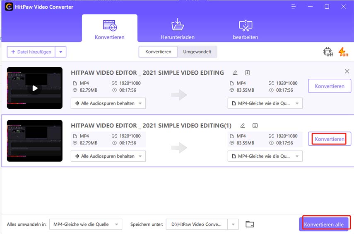Click Konvertieren button for the second video
354x234 pixels.
coord(330,139)
